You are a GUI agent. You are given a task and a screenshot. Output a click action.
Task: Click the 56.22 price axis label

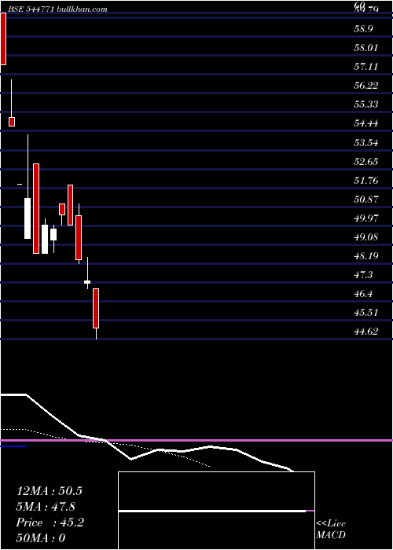click(x=365, y=86)
